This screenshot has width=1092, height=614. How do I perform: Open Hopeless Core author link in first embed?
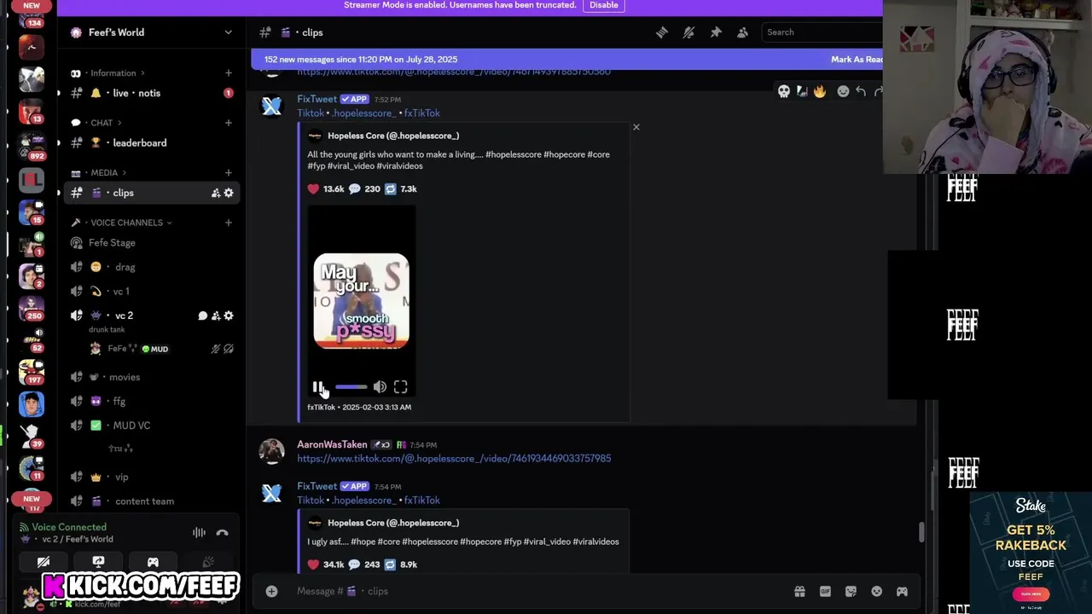(x=393, y=136)
